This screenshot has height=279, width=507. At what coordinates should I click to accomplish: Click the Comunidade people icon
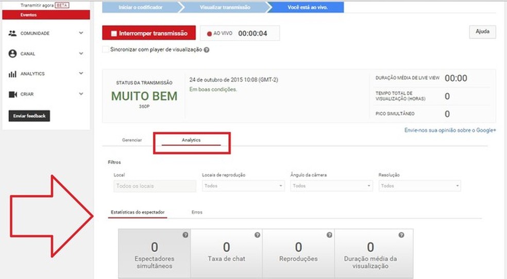12,33
